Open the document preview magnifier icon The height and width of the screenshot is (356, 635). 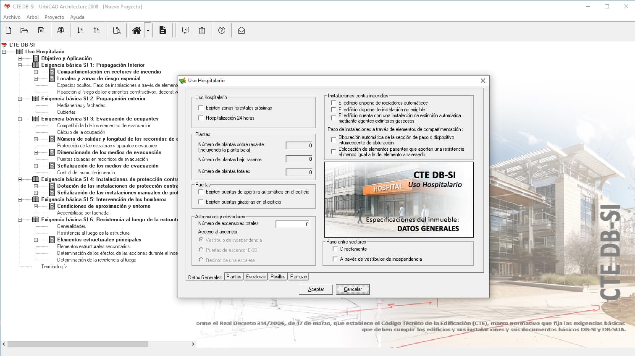pyautogui.click(x=117, y=30)
